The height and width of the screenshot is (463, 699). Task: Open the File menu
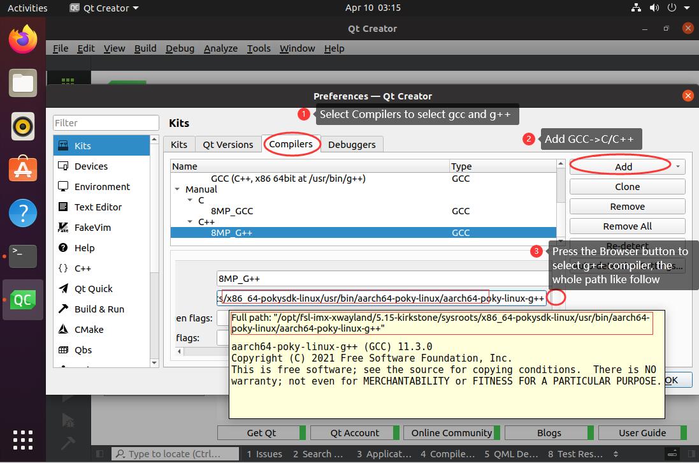pyautogui.click(x=61, y=48)
